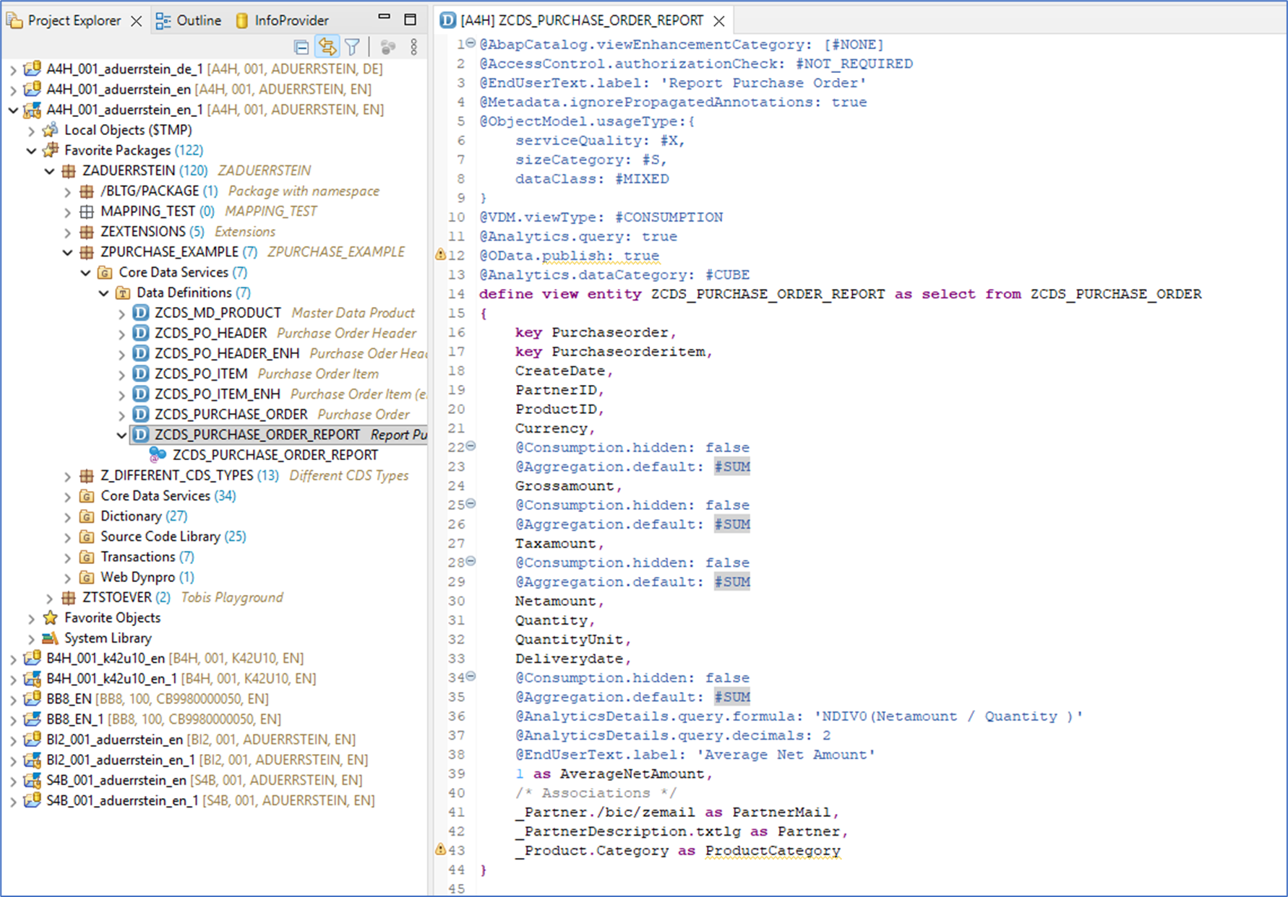
Task: Click warning marker on line 43
Action: pyautogui.click(x=440, y=850)
